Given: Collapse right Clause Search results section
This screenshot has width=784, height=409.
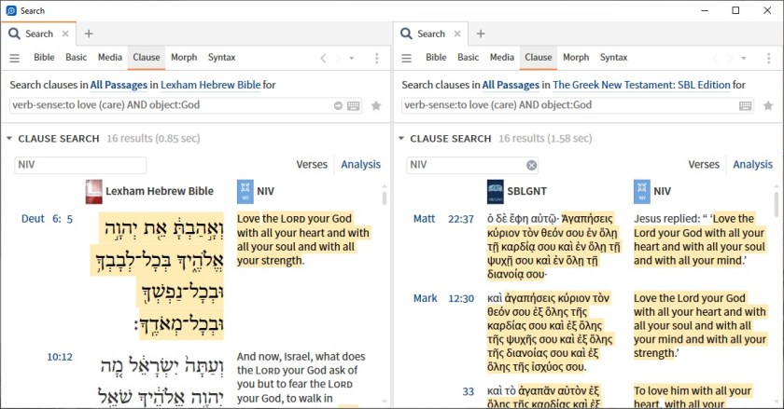Looking at the screenshot, I should (x=401, y=139).
